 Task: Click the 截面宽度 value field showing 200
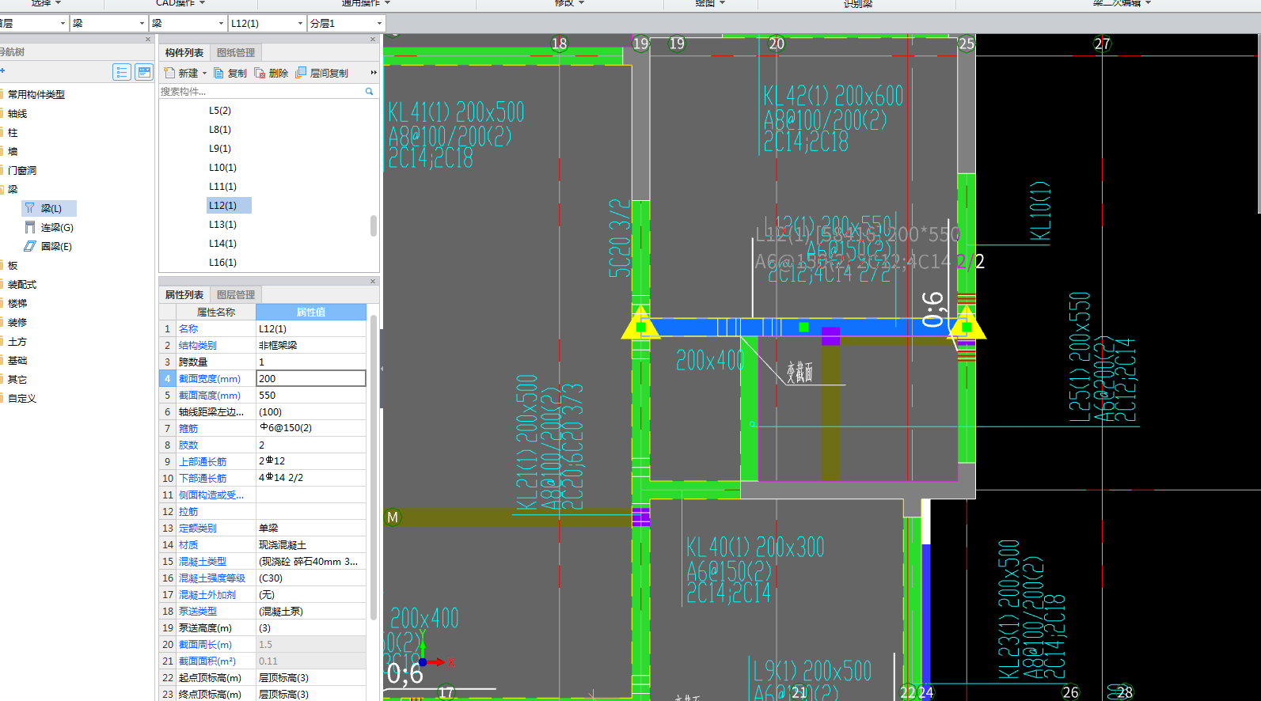tap(311, 379)
